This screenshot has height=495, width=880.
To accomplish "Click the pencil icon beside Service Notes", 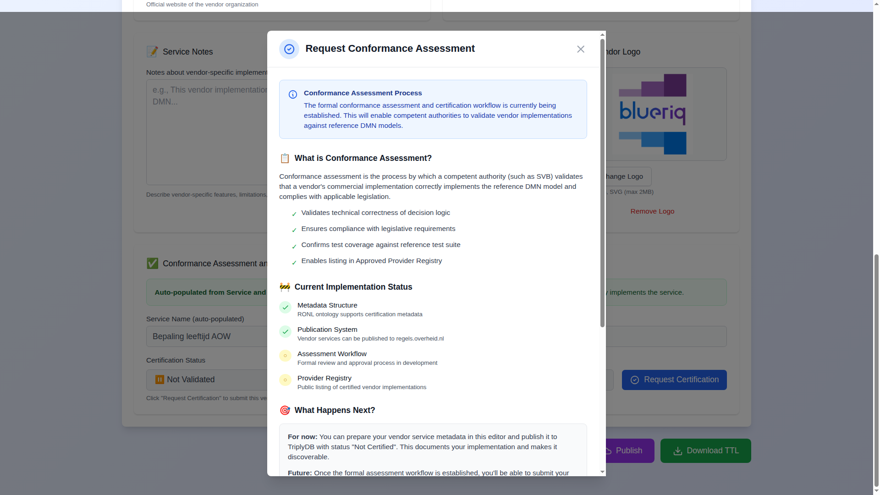I will pyautogui.click(x=152, y=51).
